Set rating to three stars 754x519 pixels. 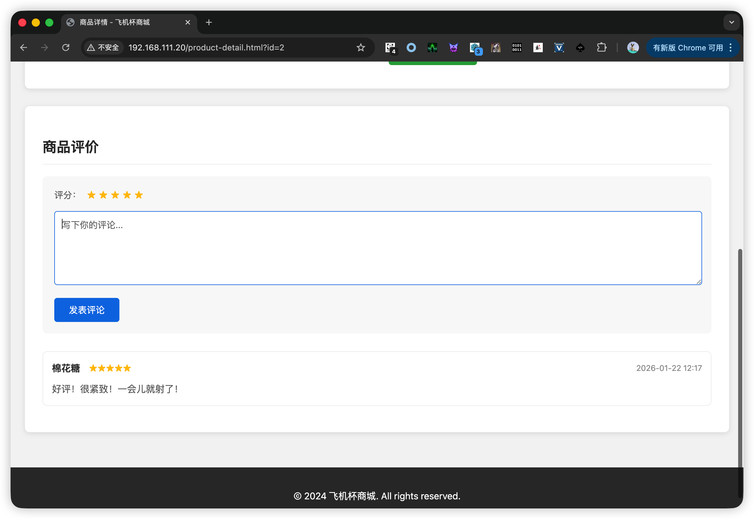point(115,195)
